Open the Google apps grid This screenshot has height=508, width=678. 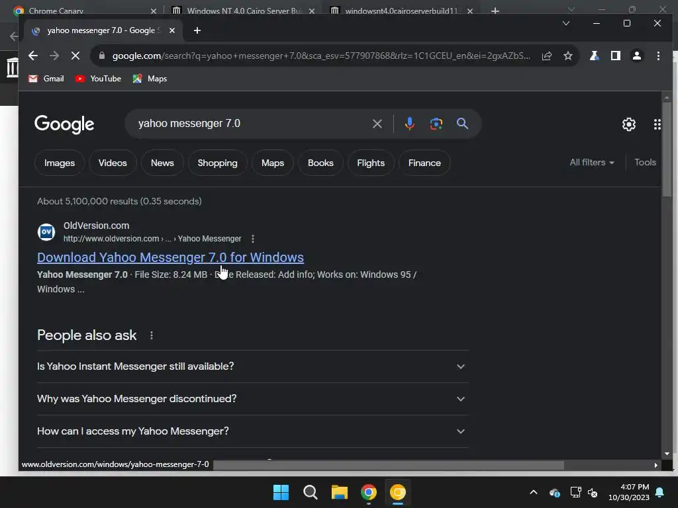point(657,124)
